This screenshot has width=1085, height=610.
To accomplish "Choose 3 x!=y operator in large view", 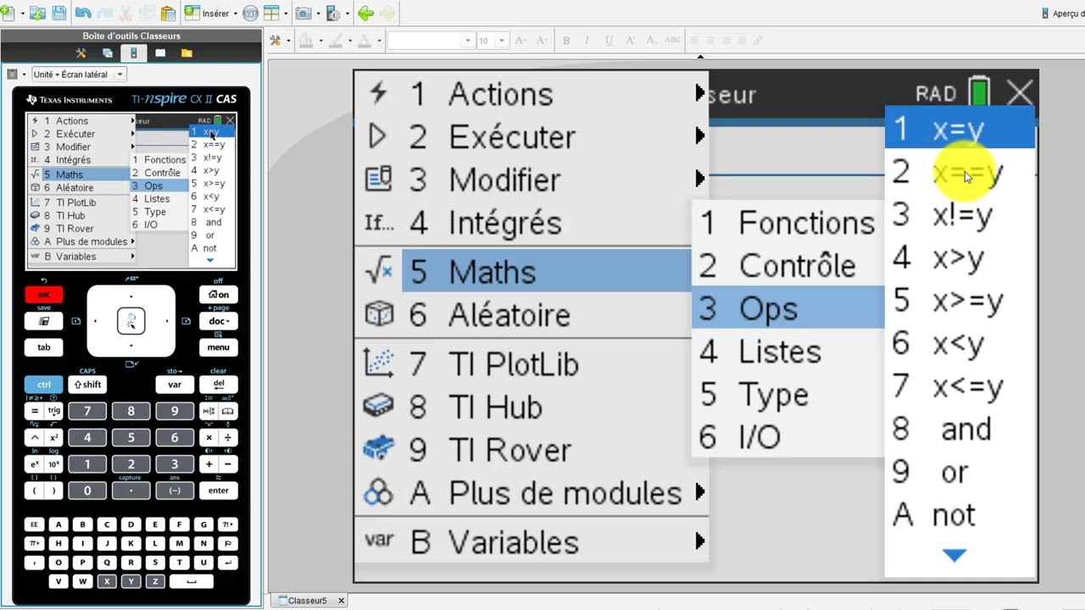I will pos(960,215).
